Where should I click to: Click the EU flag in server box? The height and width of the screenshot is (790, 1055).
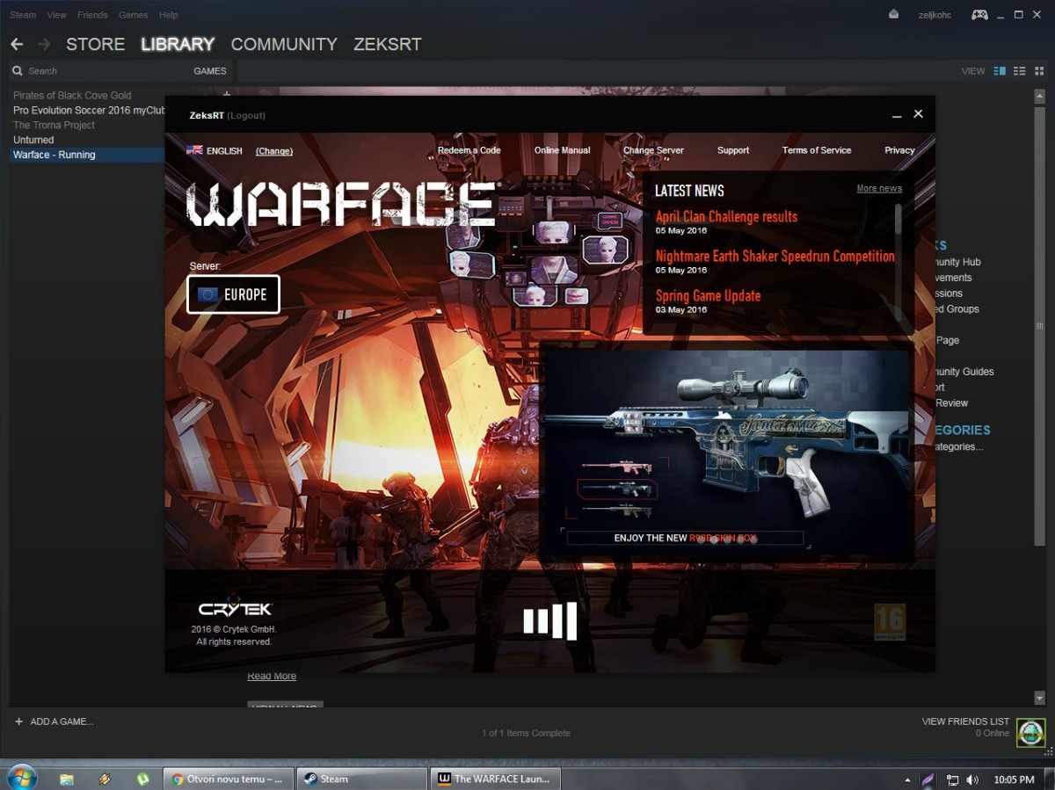click(x=208, y=294)
